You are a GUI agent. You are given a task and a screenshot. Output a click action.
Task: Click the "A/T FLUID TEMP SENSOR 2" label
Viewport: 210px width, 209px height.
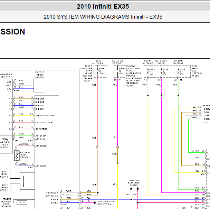click(25, 155)
